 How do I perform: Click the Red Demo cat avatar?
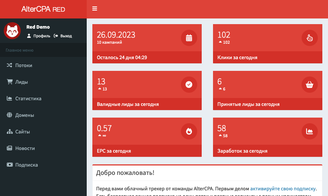point(12,31)
